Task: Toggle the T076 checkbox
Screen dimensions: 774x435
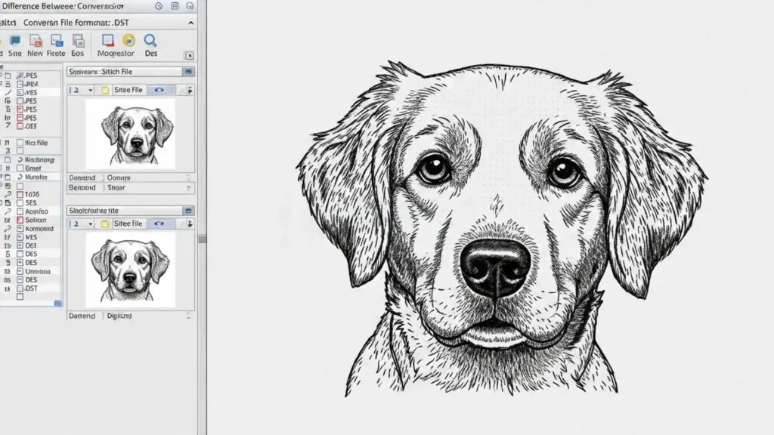Action: pos(20,194)
